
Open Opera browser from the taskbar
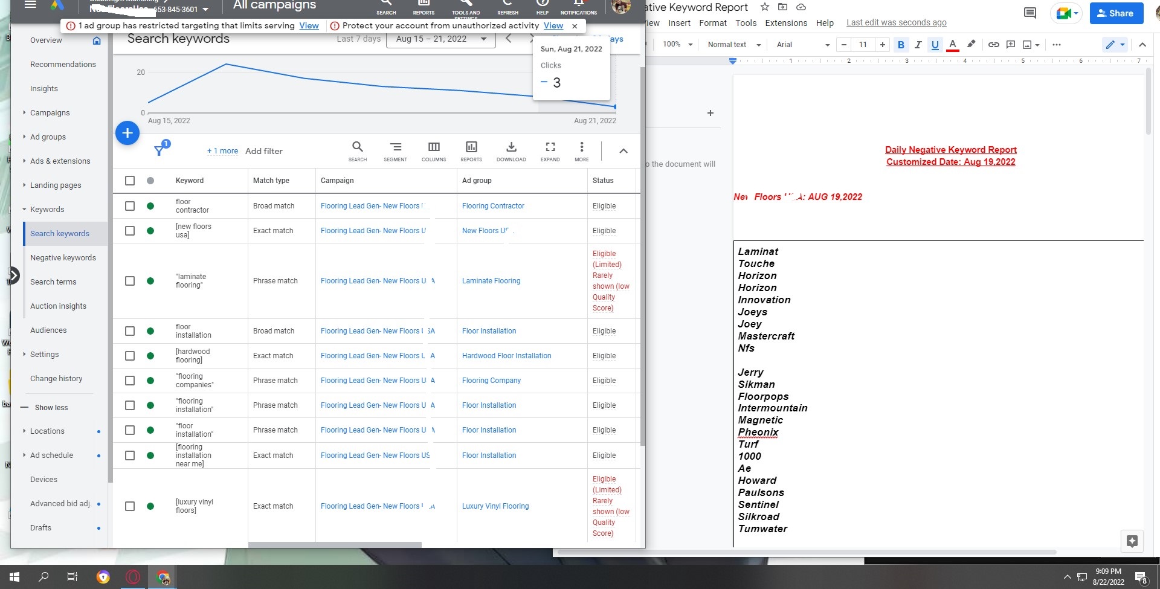[x=133, y=577]
